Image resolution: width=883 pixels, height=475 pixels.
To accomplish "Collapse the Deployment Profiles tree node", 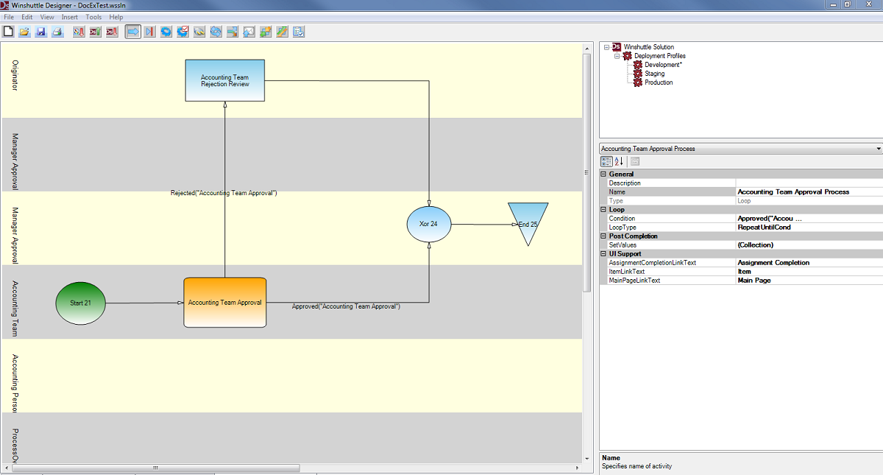I will tap(617, 56).
